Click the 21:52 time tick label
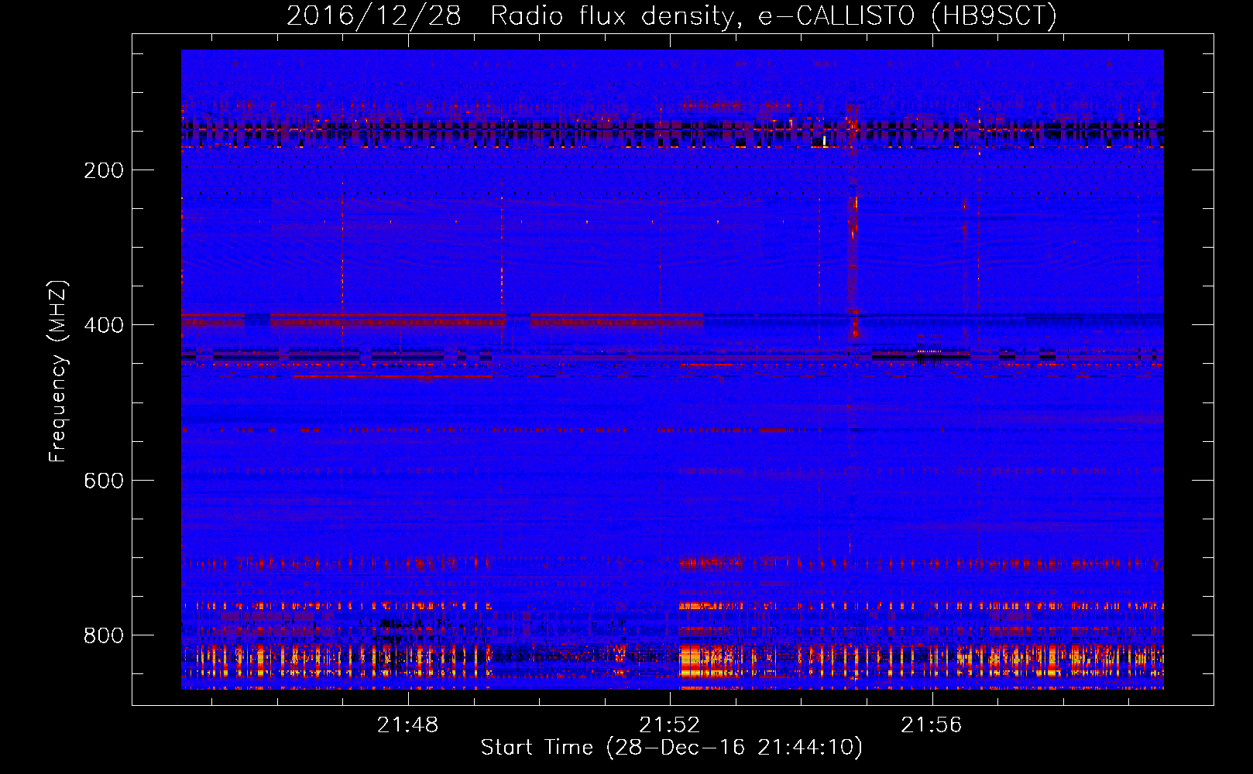This screenshot has height=774, width=1253. 669,725
